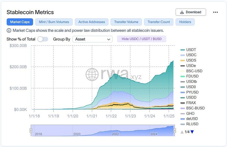Click the 1/1/22 x-axis date label
This screenshot has height=147, width=227.
coord(111,116)
